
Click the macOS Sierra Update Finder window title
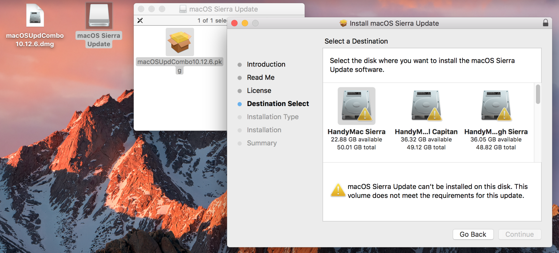pyautogui.click(x=223, y=9)
